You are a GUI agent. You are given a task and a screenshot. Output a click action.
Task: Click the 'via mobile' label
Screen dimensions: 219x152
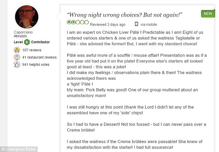pos(149,24)
